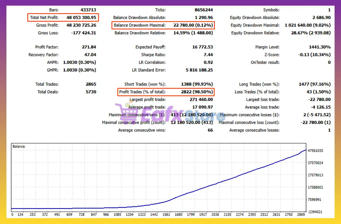Select the Total Net Profit highlighted box
The height and width of the screenshot is (224, 341).
[x=63, y=18]
